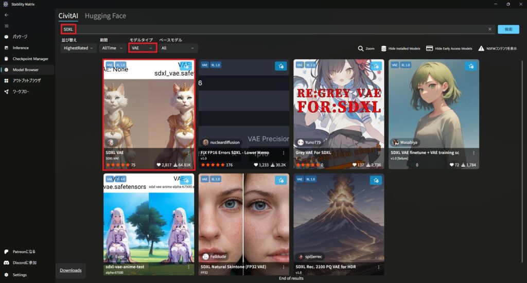Open the モデルタイプ VAE dropdown
This screenshot has height=283, width=527.
coord(142,48)
